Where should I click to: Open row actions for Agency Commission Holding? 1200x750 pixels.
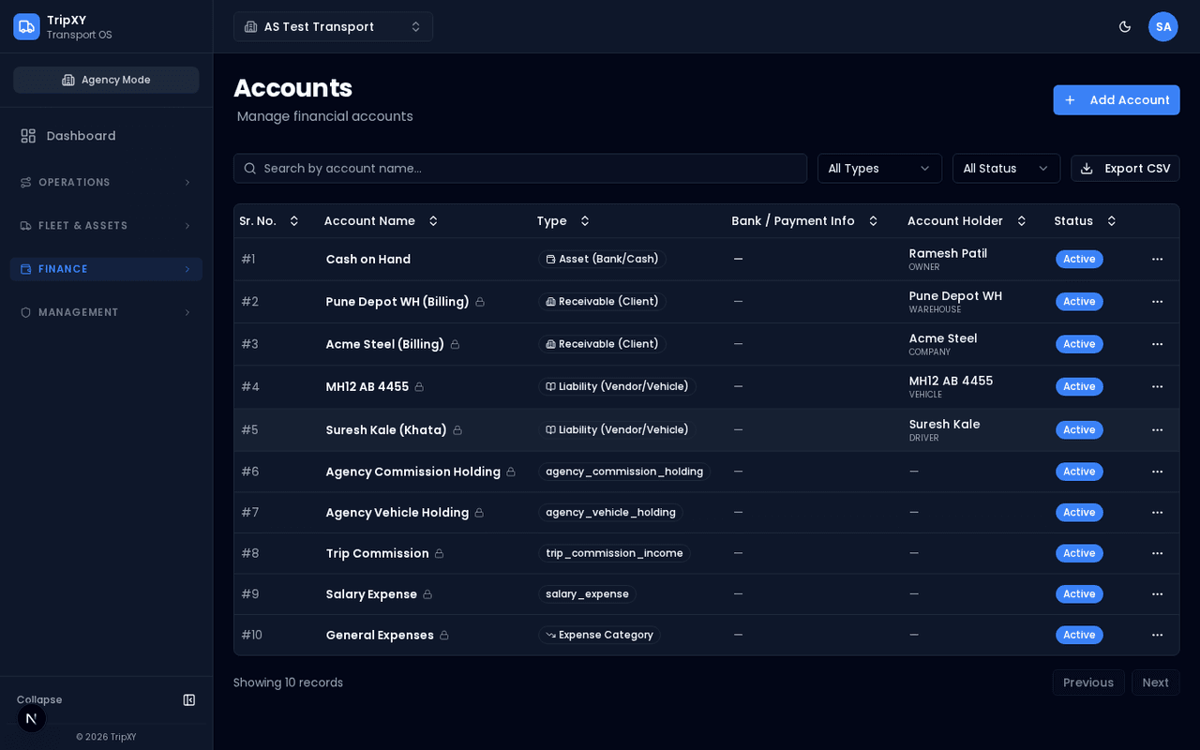point(1158,472)
